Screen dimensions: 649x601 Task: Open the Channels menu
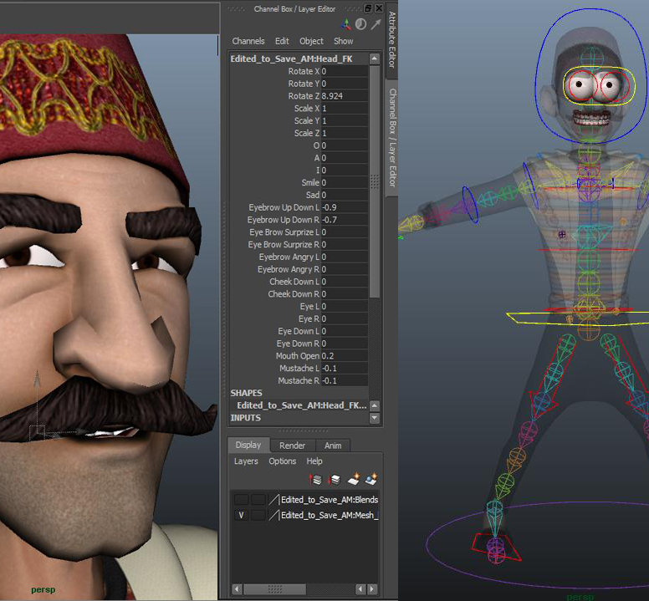coord(248,41)
